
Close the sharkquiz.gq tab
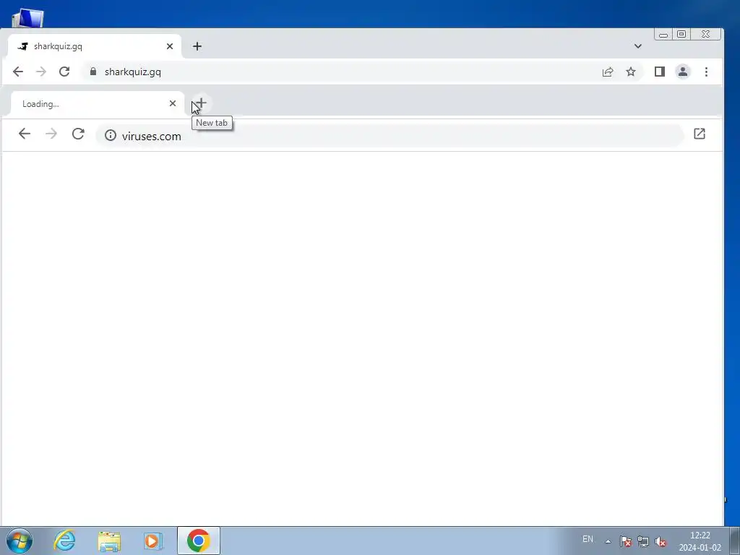(x=170, y=46)
